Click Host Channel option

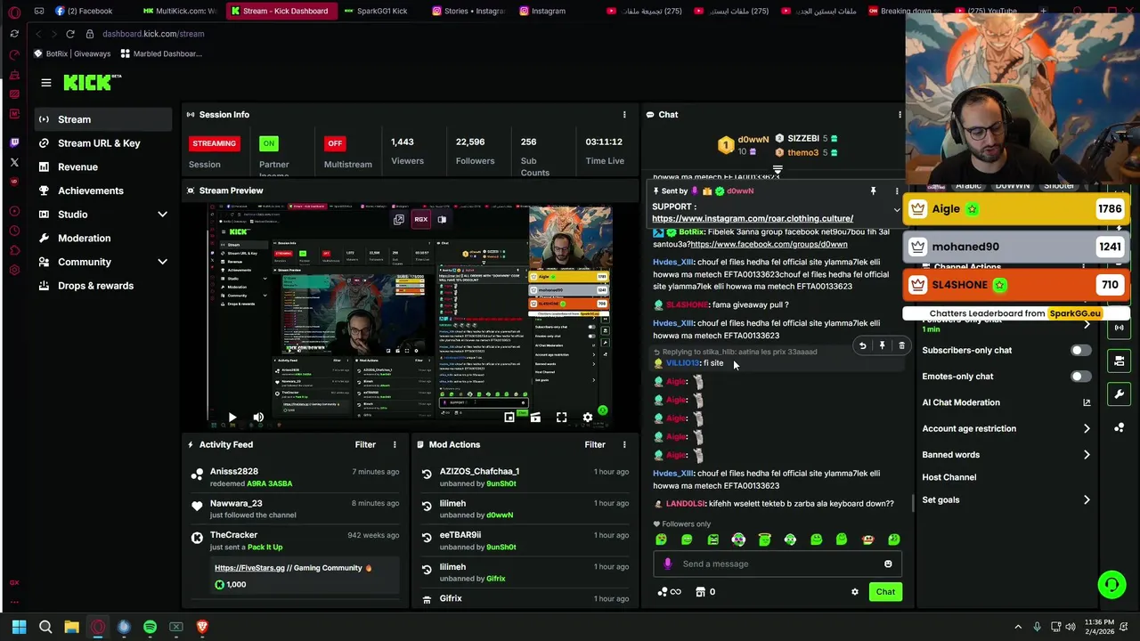[x=949, y=477]
